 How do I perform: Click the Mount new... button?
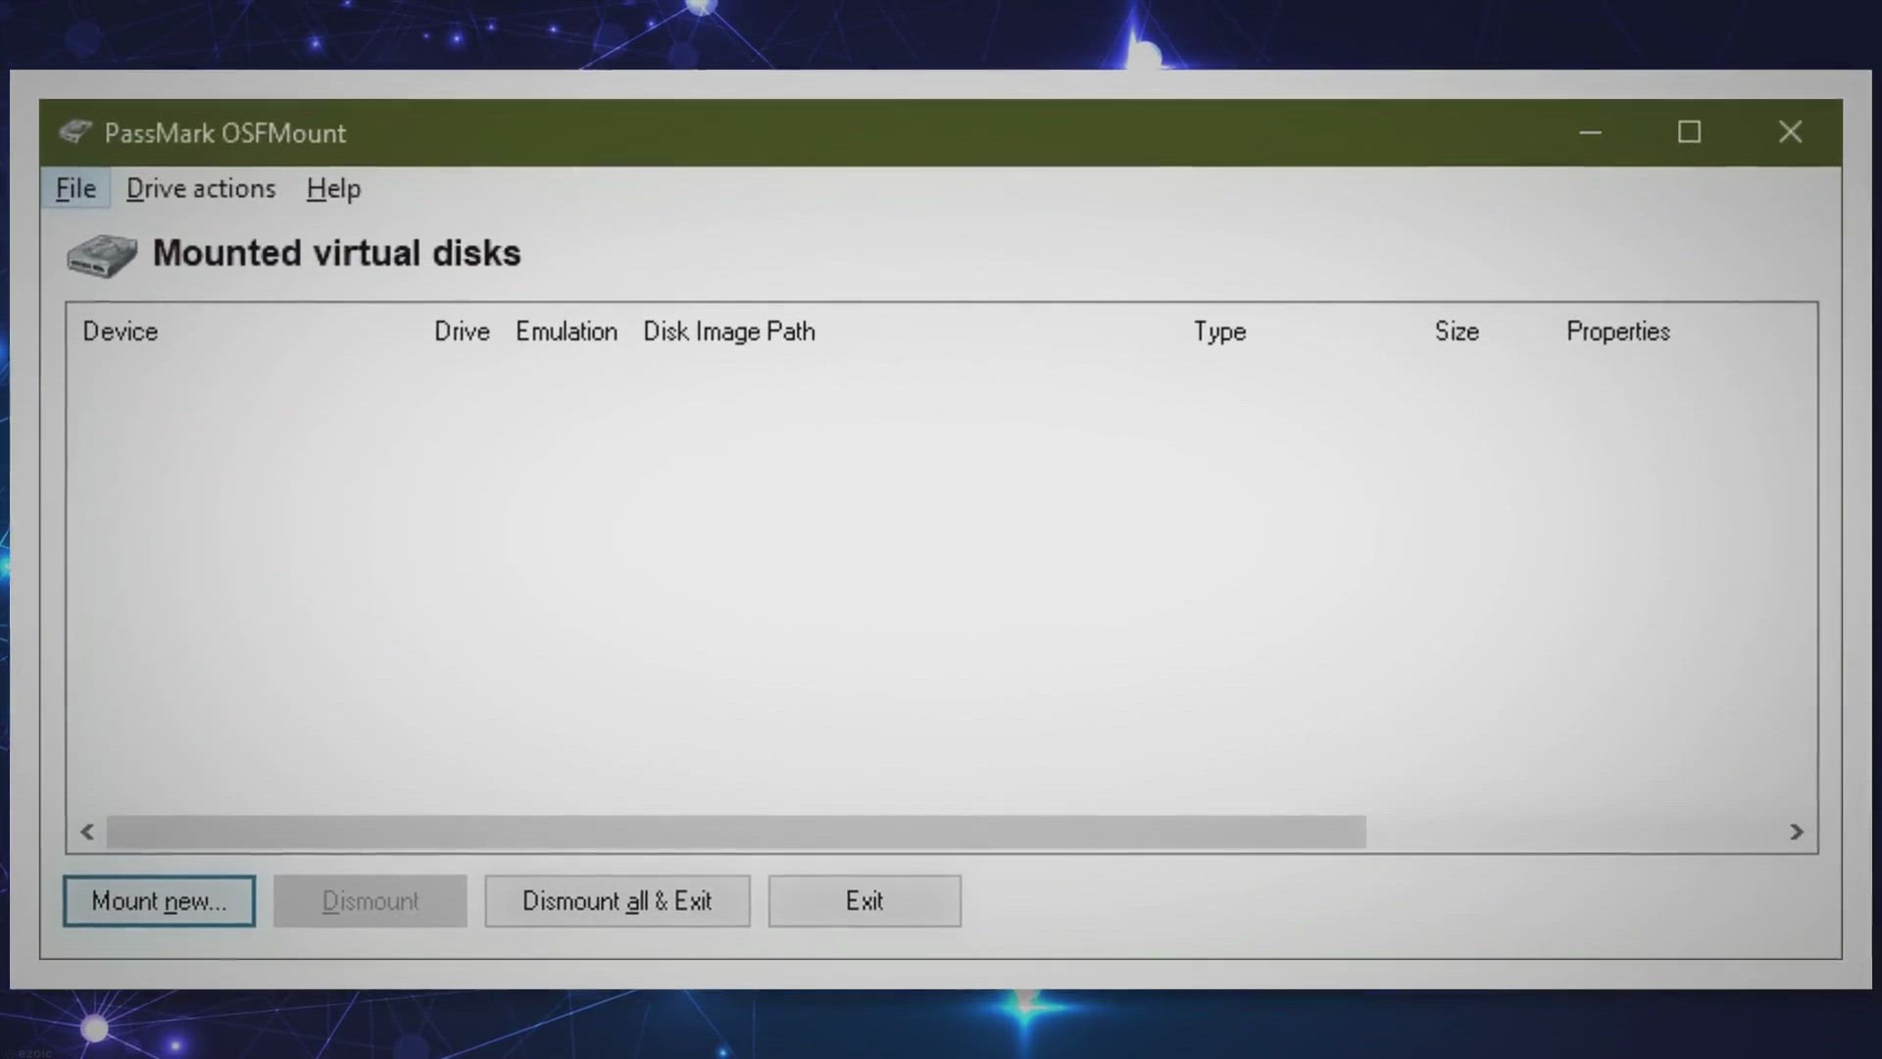coord(159,901)
